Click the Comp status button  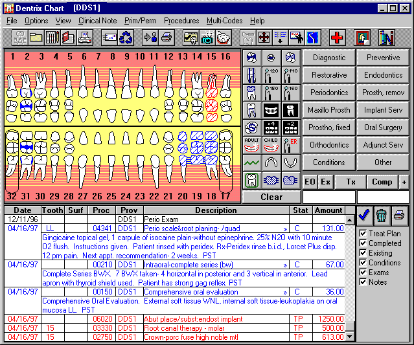[382, 182]
